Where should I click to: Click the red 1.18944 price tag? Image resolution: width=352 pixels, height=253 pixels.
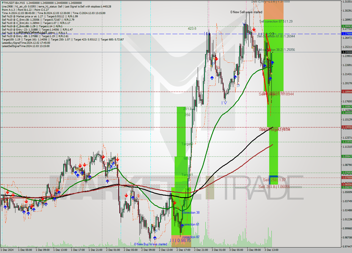tap(346, 92)
